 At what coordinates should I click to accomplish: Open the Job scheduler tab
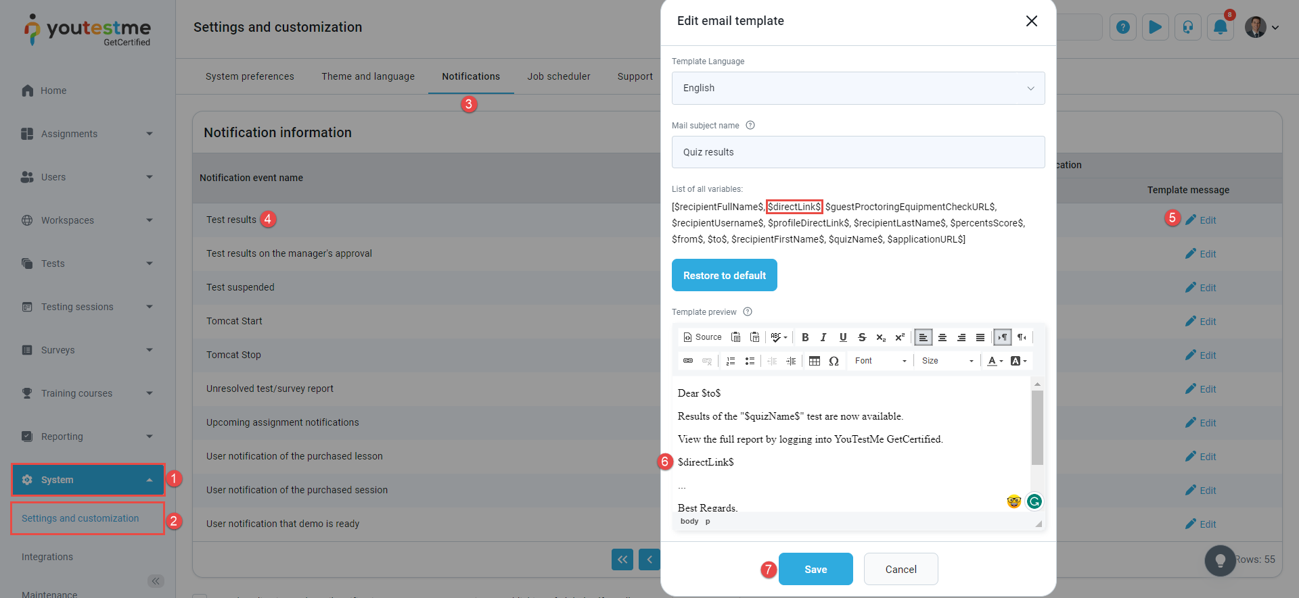pos(559,76)
